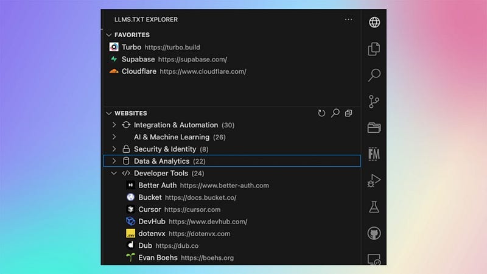Open the folders icon in activity bar

374,128
